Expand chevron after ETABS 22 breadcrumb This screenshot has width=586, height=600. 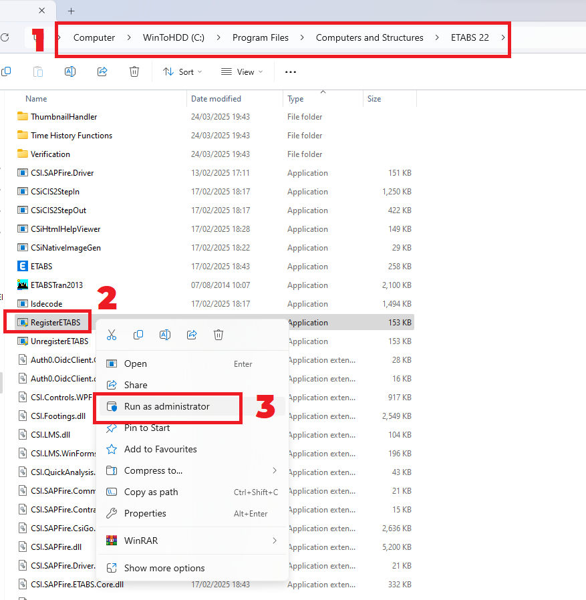pos(503,37)
